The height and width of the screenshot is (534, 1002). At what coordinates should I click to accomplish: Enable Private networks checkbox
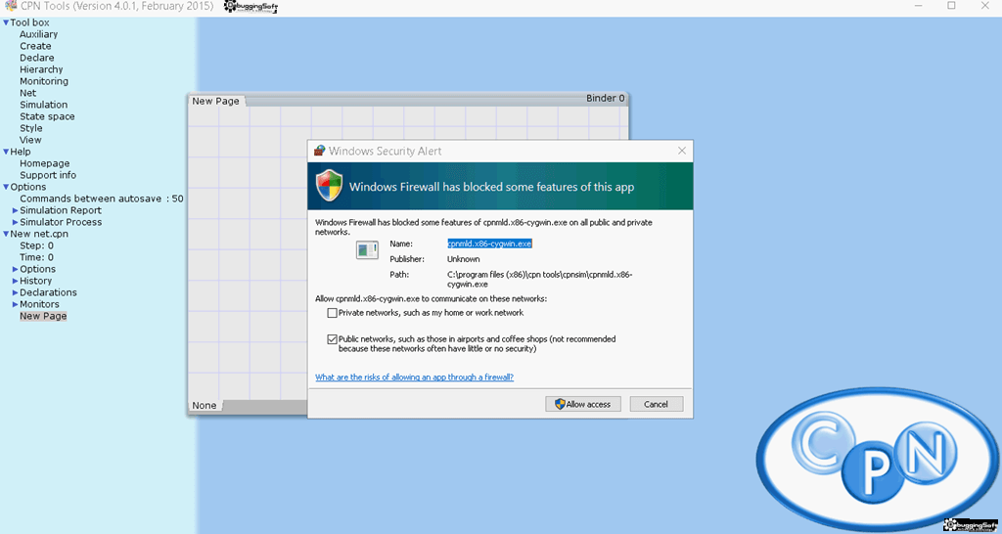(332, 313)
